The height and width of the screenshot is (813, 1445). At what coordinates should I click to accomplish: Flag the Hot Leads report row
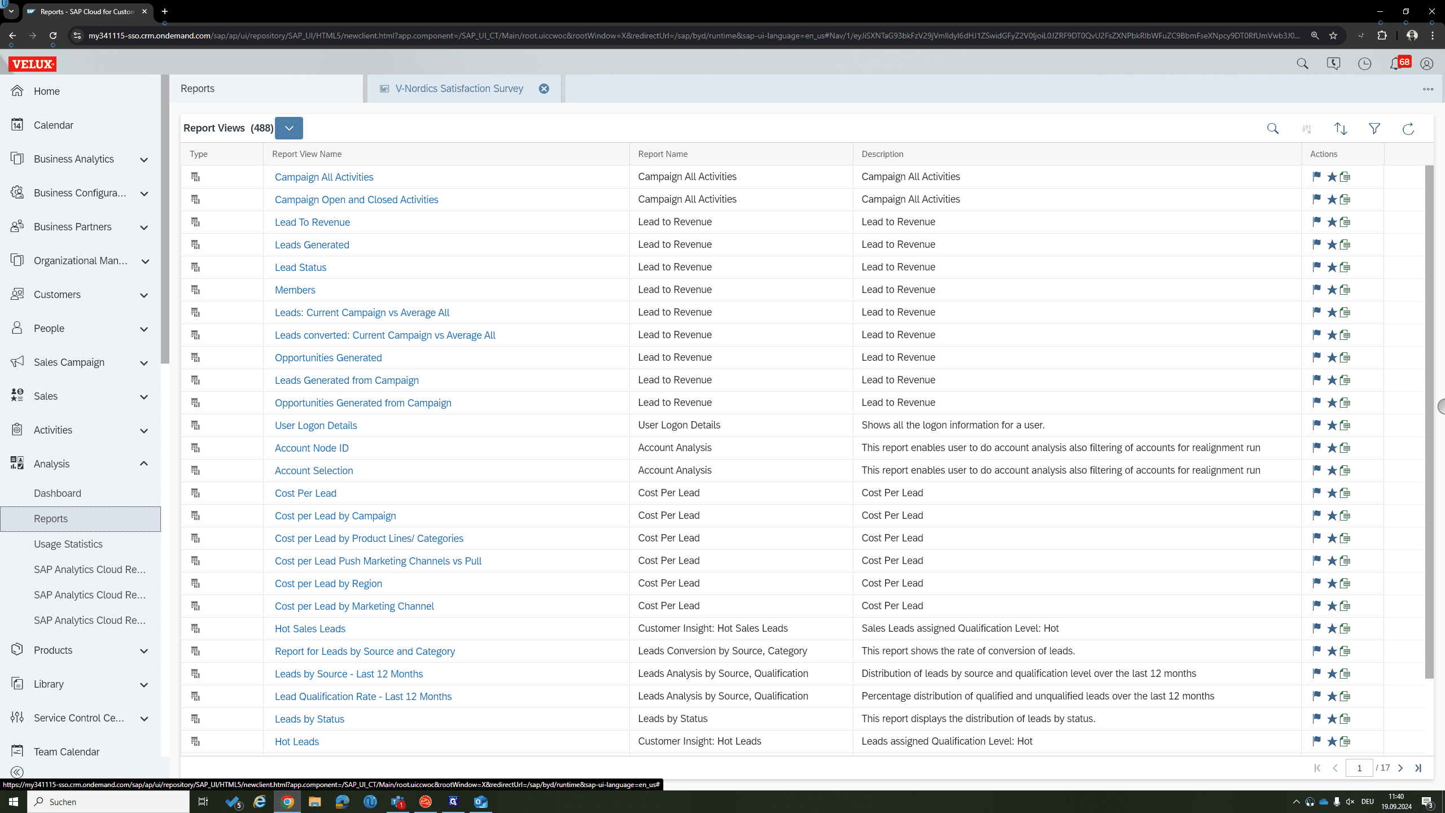coord(1316,741)
